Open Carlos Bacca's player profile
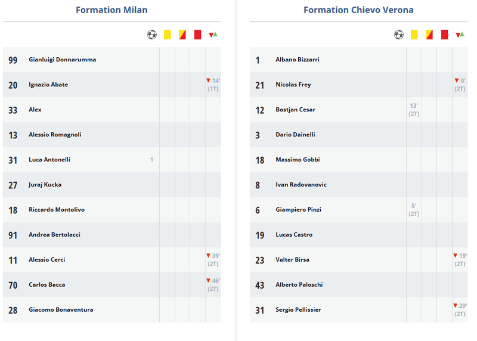The width and height of the screenshot is (477, 341). (x=47, y=285)
